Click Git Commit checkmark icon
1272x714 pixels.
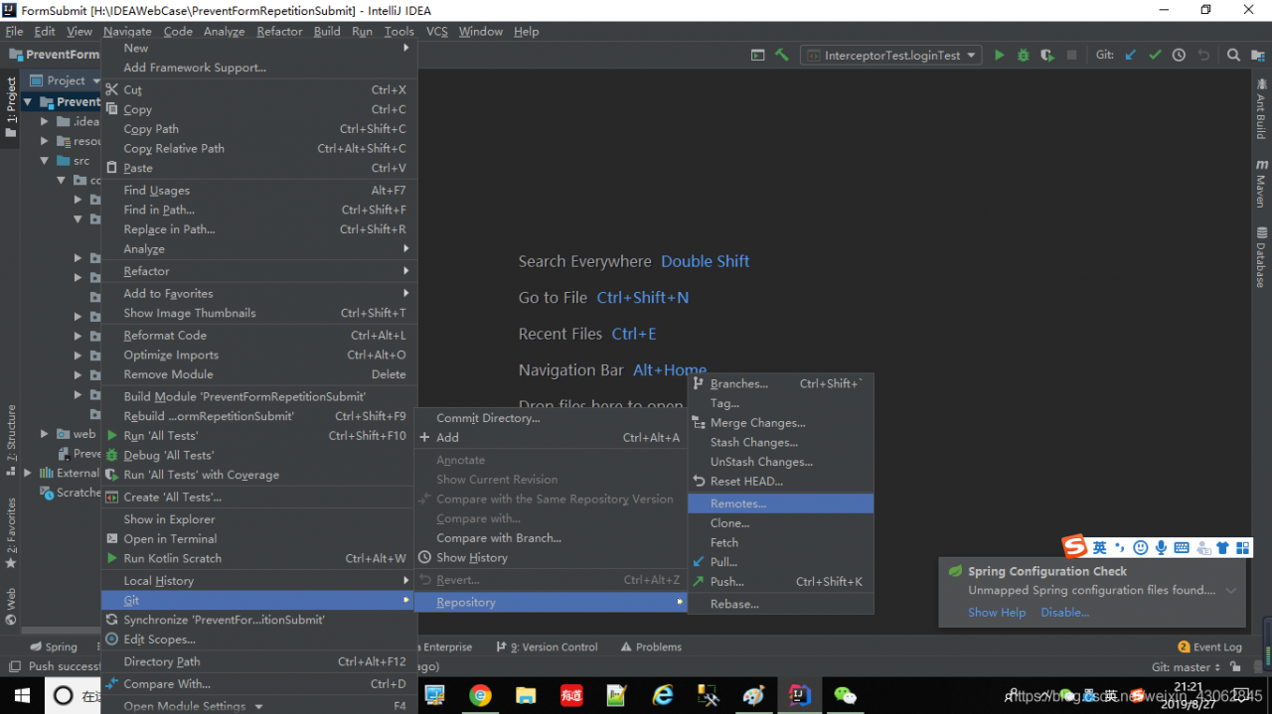point(1155,56)
